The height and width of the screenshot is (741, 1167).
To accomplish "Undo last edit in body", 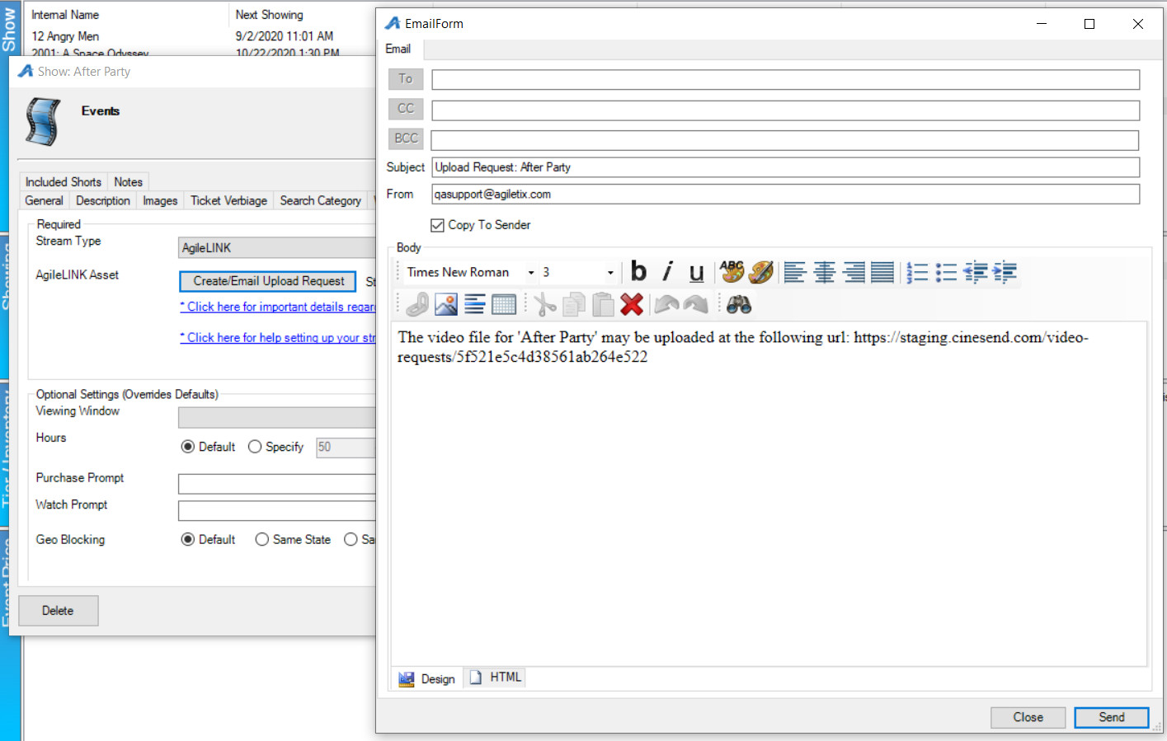I will tap(666, 305).
